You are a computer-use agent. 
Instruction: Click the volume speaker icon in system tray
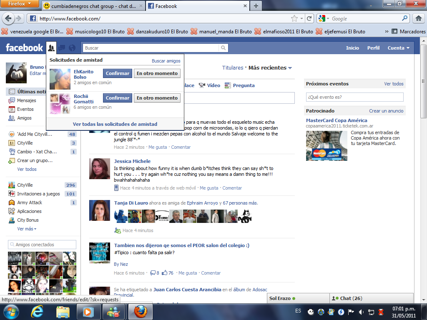(x=361, y=312)
